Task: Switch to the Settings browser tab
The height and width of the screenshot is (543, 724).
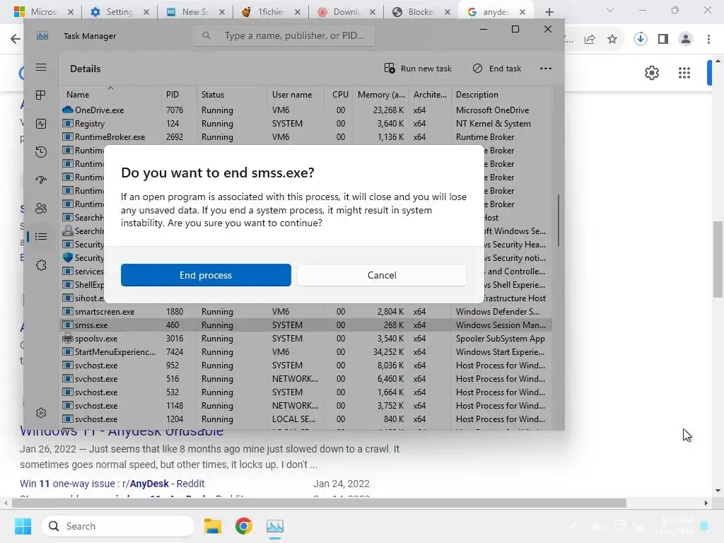Action: pyautogui.click(x=119, y=12)
